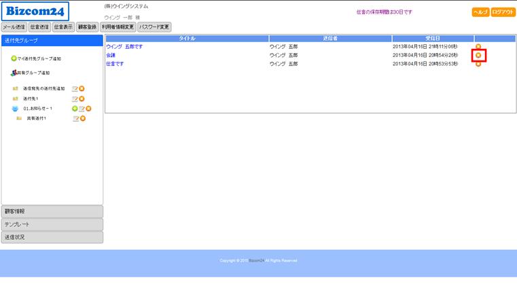Click the マイ送付先グループ追加 green plus icon

(14, 59)
